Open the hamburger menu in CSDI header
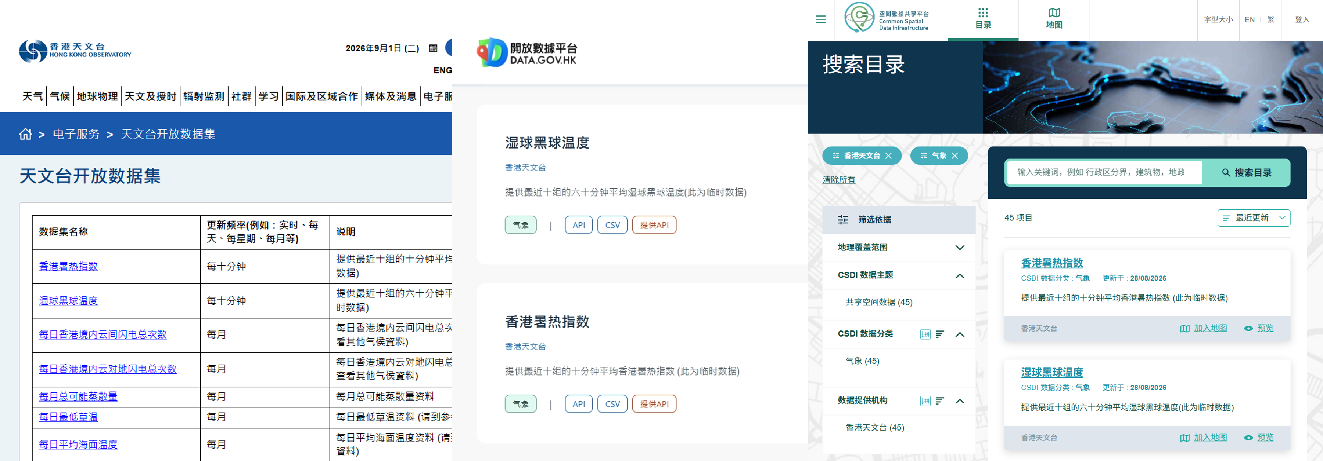Image resolution: width=1323 pixels, height=461 pixels. pos(820,19)
